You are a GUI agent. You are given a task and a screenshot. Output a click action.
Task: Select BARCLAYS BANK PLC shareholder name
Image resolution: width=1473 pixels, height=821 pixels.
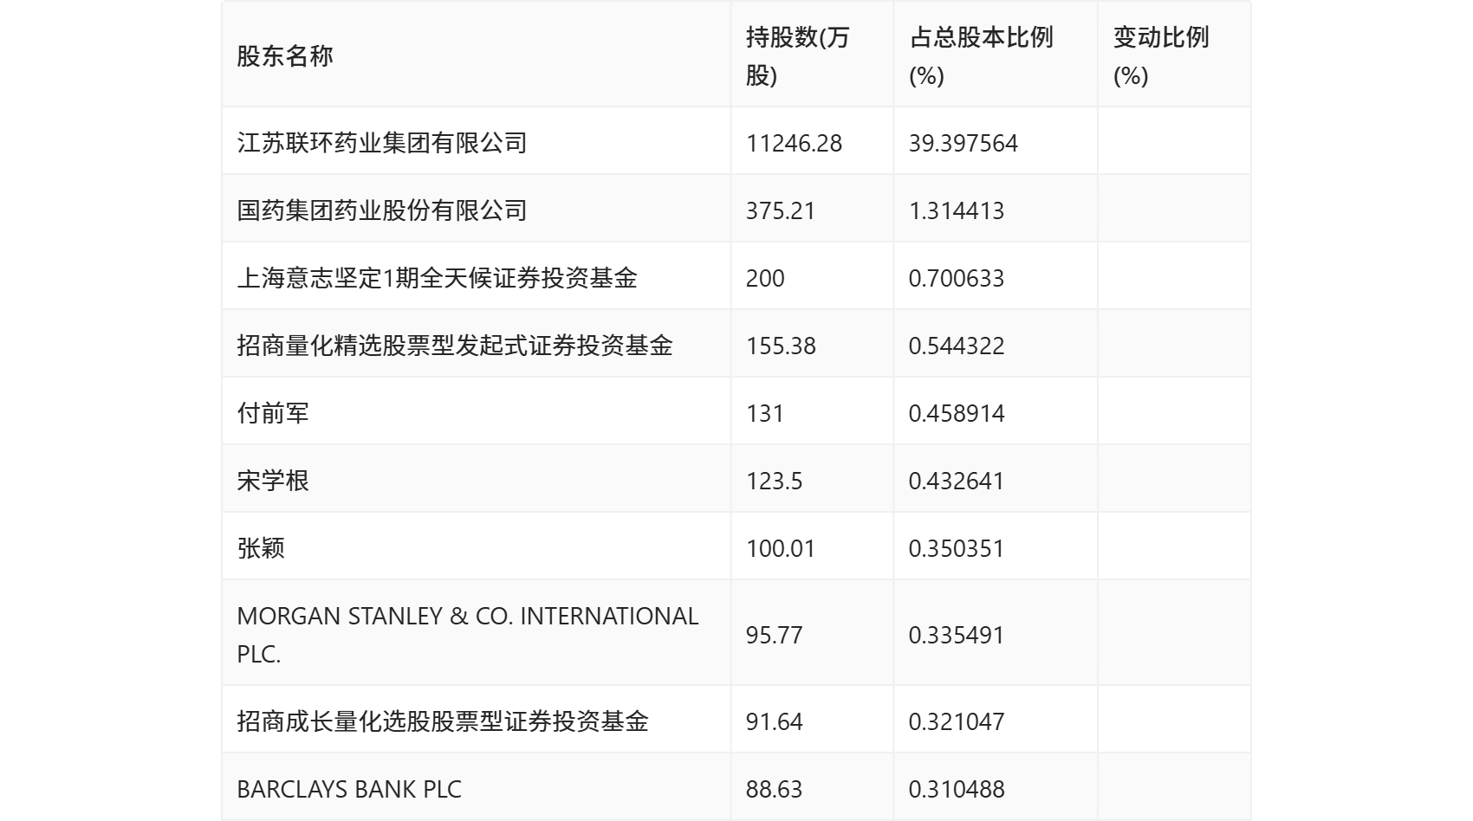point(349,789)
